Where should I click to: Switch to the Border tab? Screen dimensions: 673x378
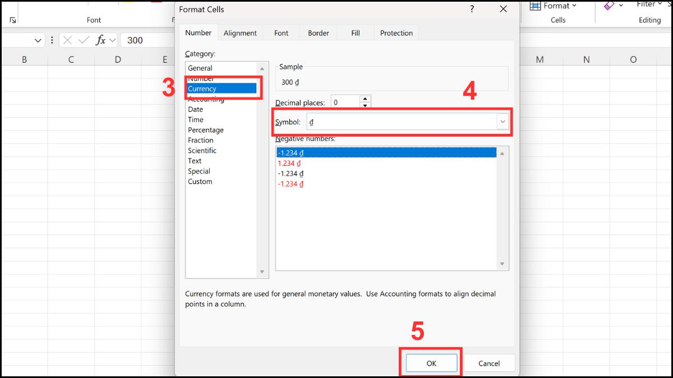coord(318,32)
